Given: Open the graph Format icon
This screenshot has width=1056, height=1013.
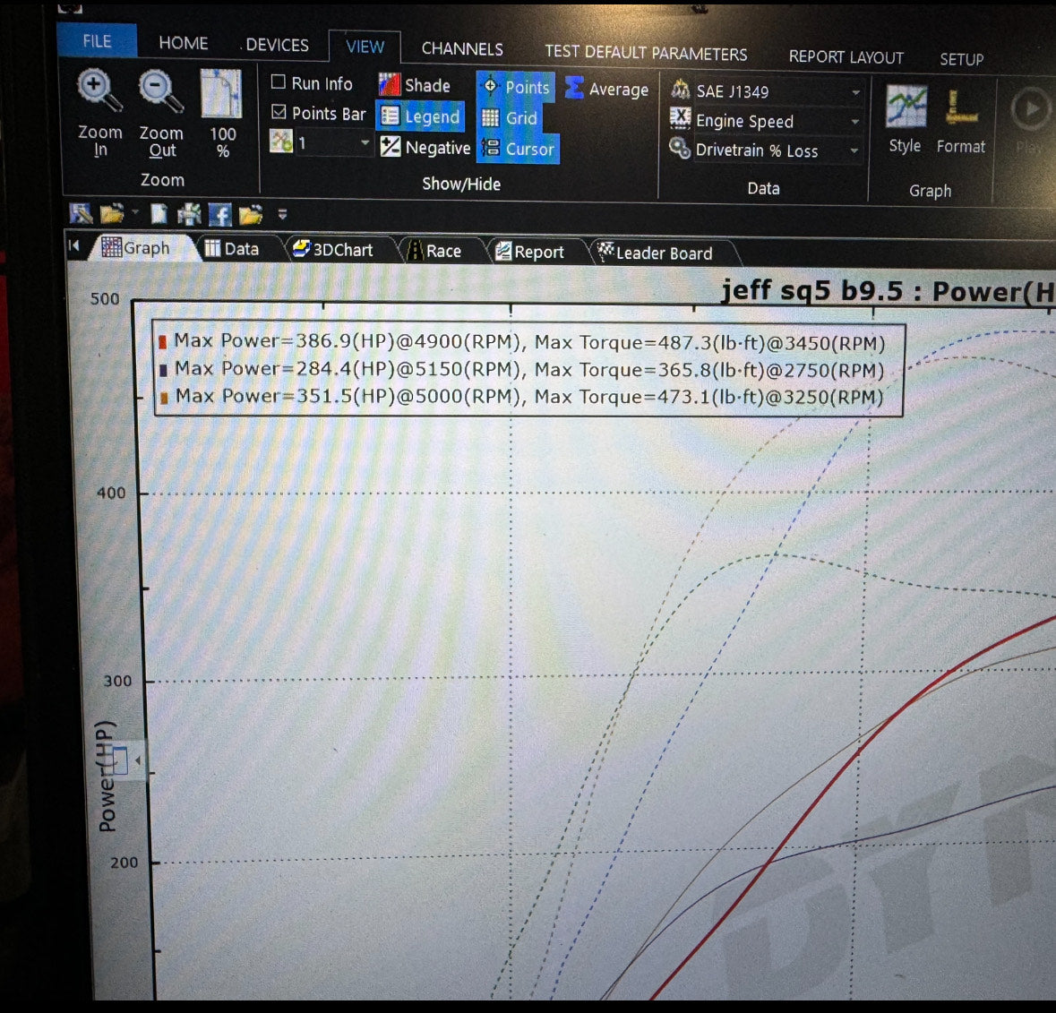Looking at the screenshot, I should pos(961,109).
